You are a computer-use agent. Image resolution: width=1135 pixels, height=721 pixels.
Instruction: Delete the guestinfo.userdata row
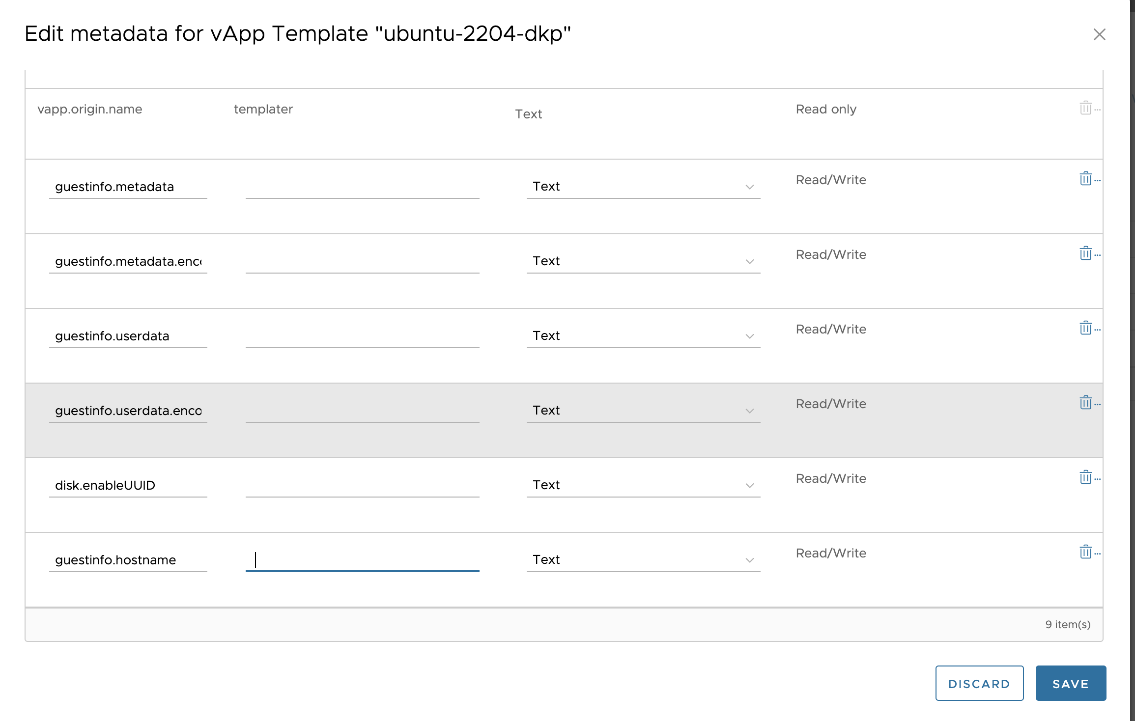[1085, 328]
